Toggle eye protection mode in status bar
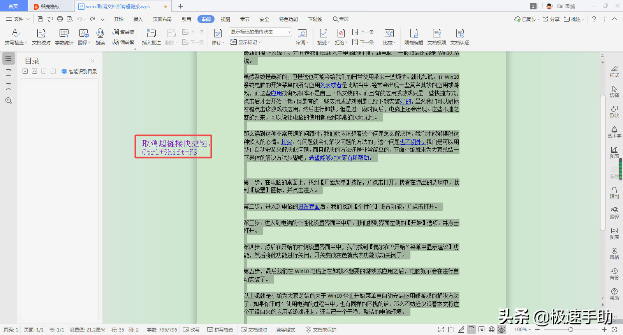Image resolution: width=623 pixels, height=335 pixels. coord(502,330)
